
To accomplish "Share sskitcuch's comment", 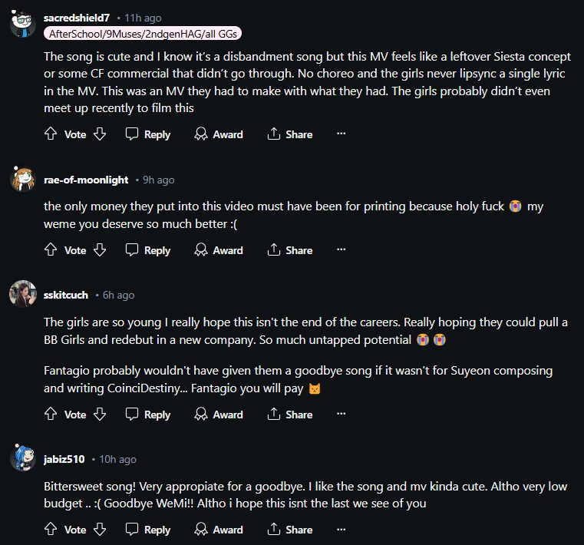I will click(289, 415).
